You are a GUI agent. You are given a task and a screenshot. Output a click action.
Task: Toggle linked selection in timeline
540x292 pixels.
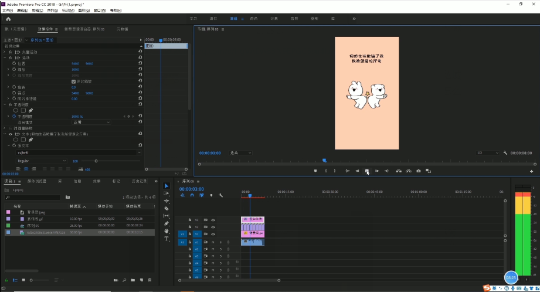(202, 195)
